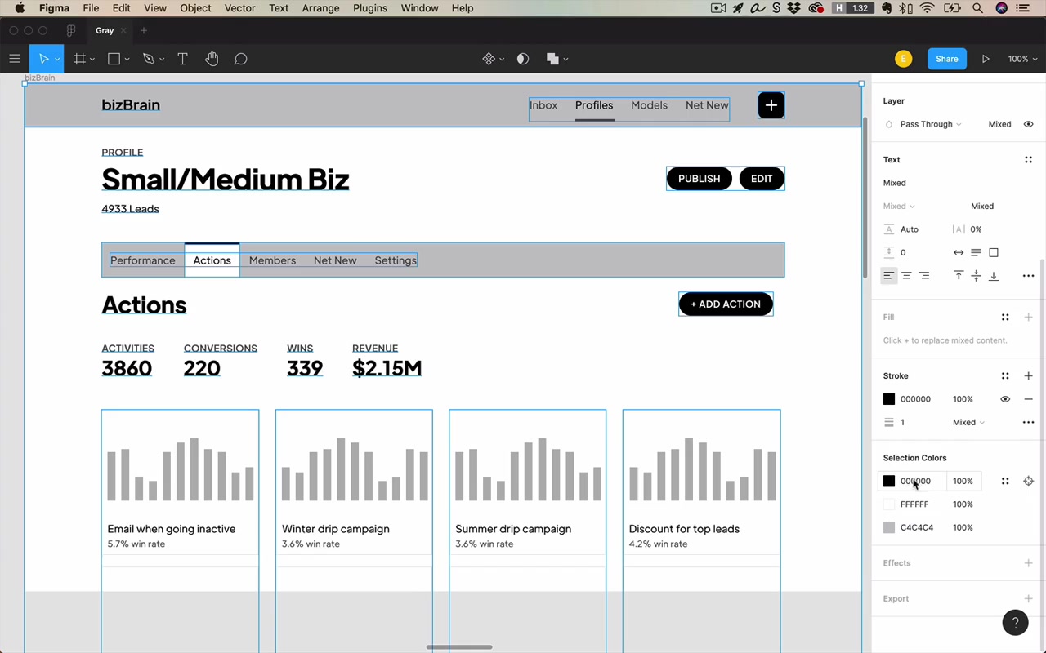Select the Rectangle shape tool
The width and height of the screenshot is (1046, 653).
tap(114, 59)
